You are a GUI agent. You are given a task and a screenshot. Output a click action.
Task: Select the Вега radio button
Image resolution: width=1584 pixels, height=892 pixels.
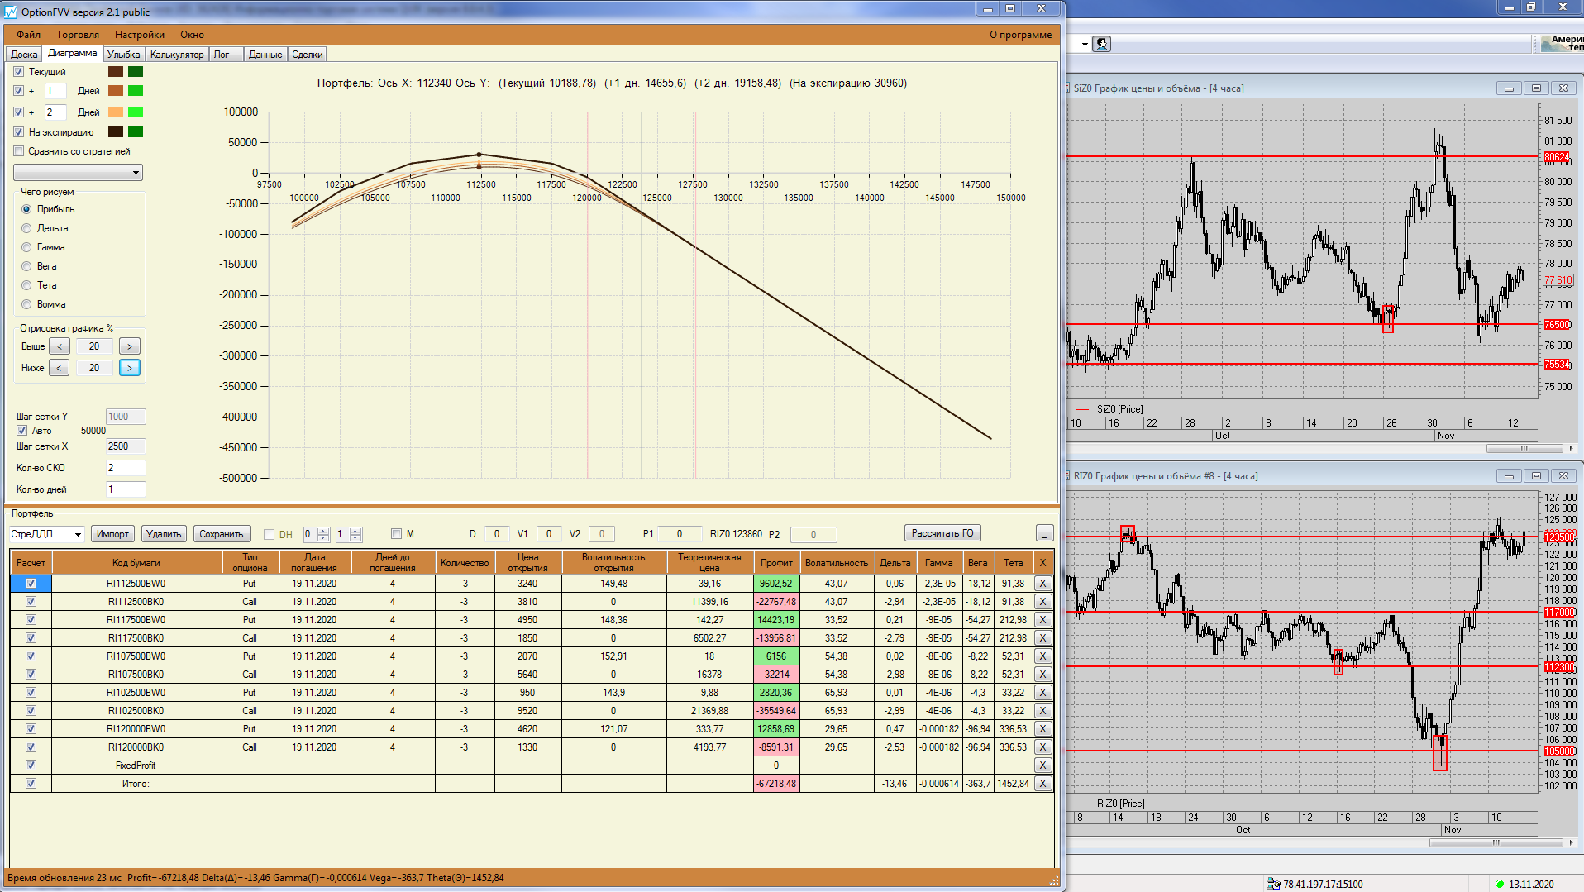(x=26, y=266)
